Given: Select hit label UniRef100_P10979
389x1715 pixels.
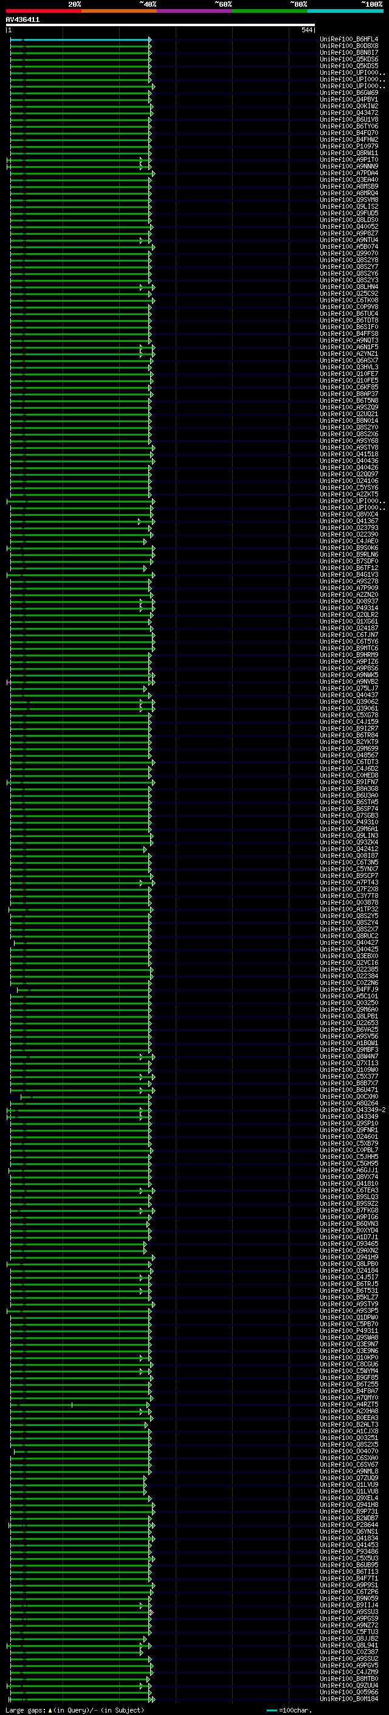Looking at the screenshot, I should click(348, 147).
